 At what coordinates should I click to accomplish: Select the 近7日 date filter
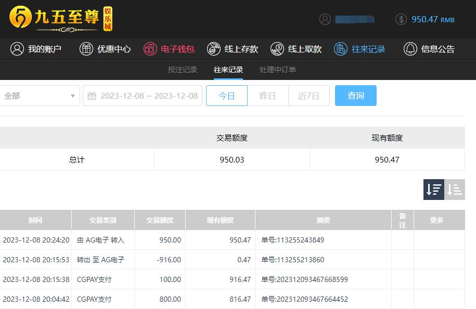tap(308, 96)
